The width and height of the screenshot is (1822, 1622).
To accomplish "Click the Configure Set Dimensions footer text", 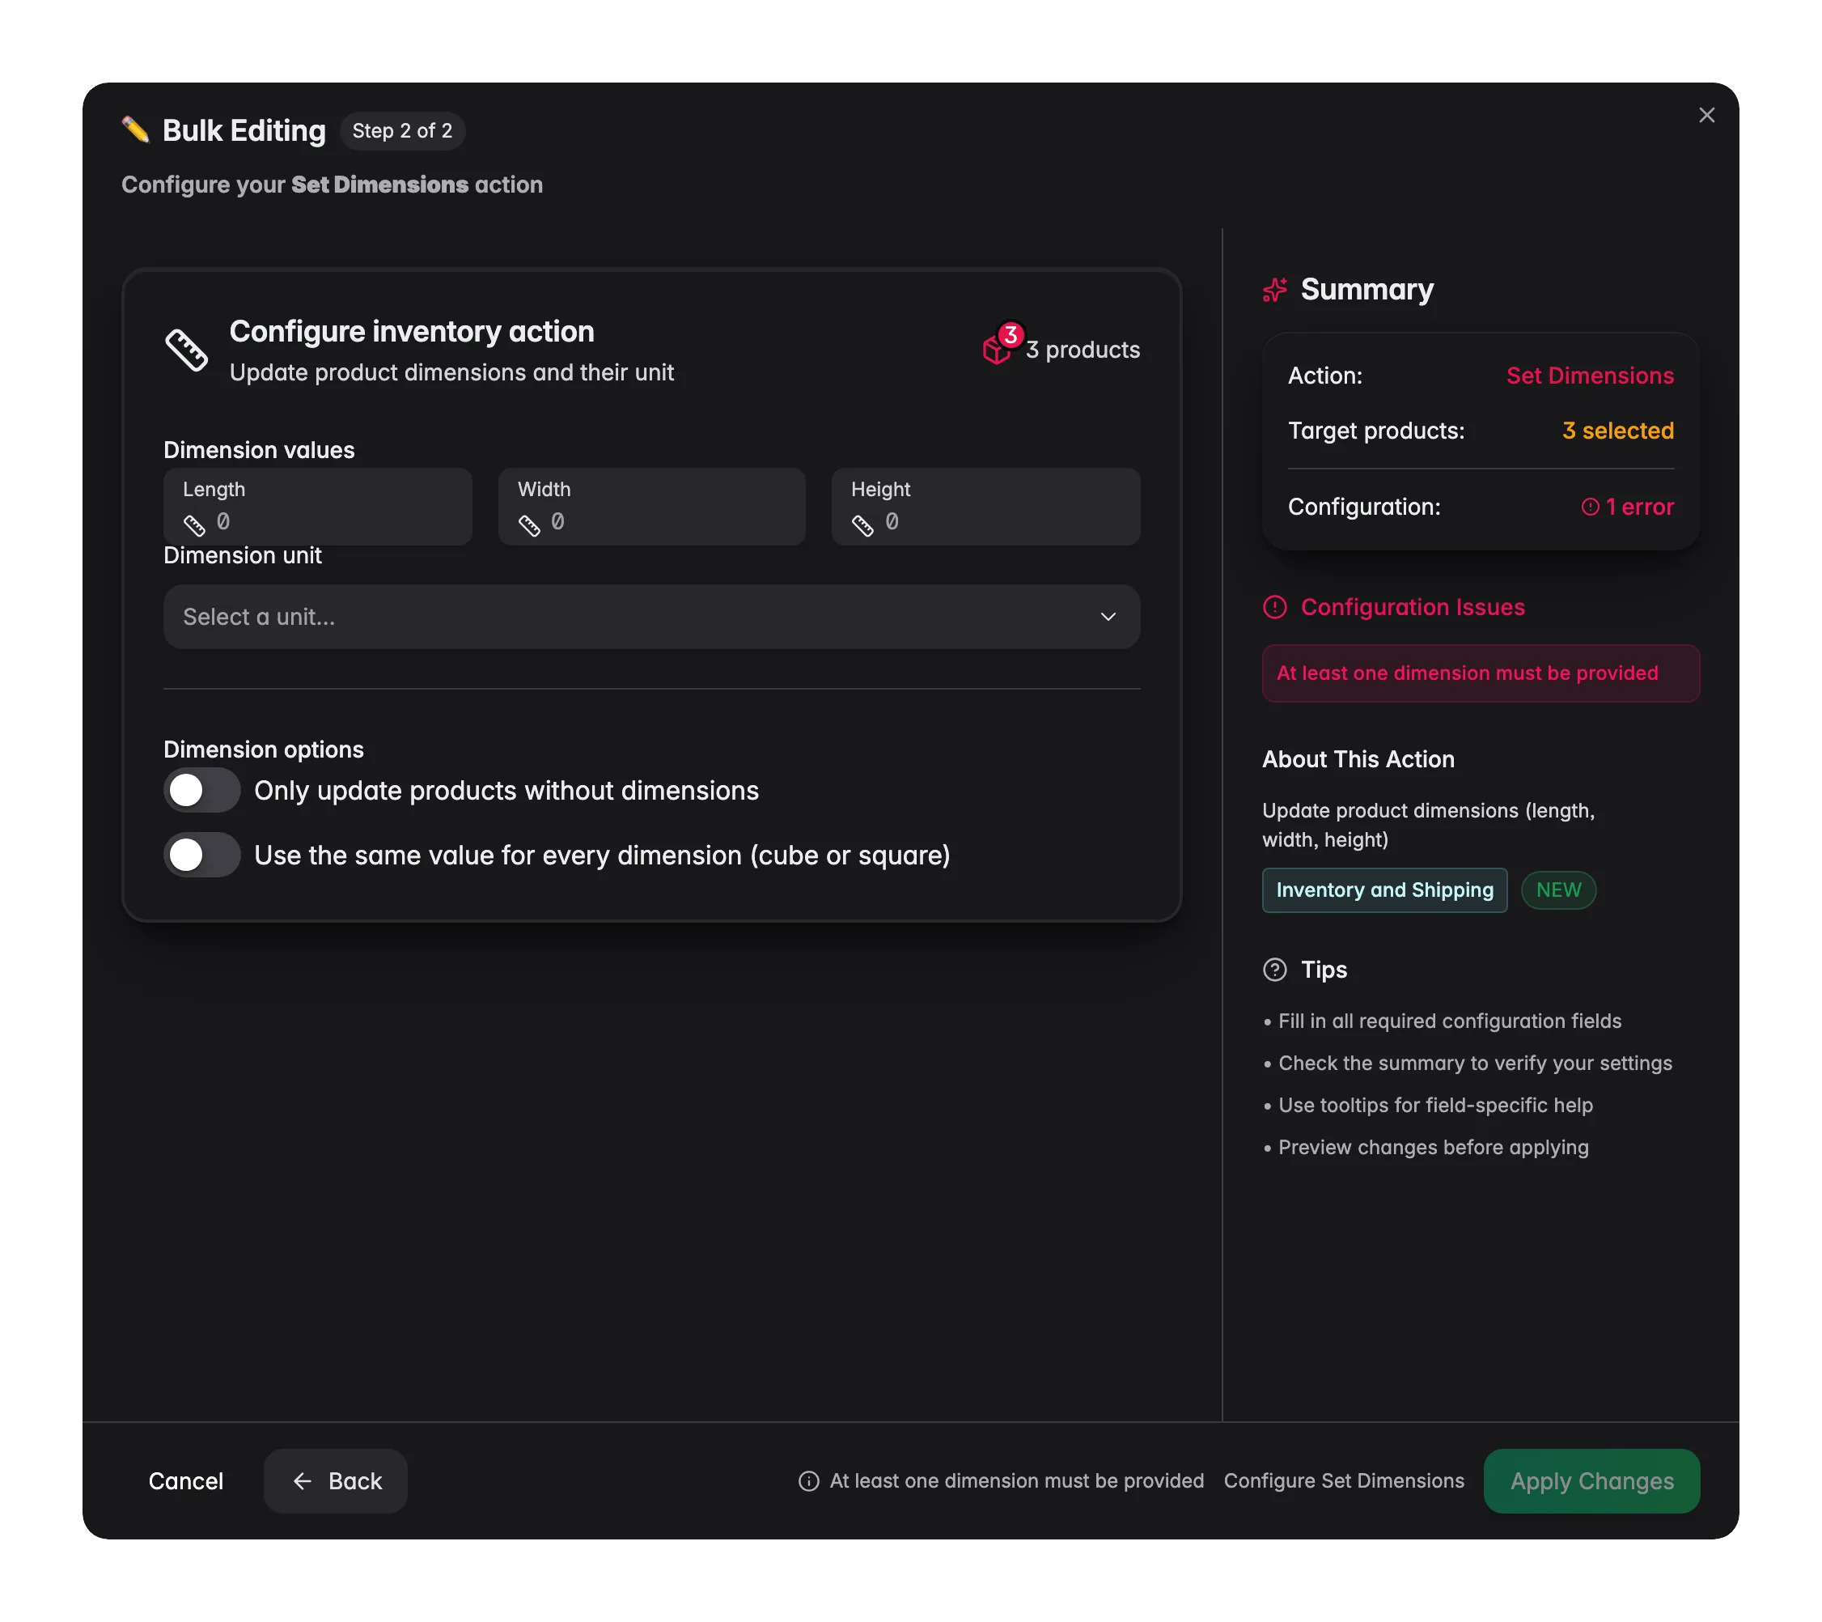I will coord(1343,1481).
